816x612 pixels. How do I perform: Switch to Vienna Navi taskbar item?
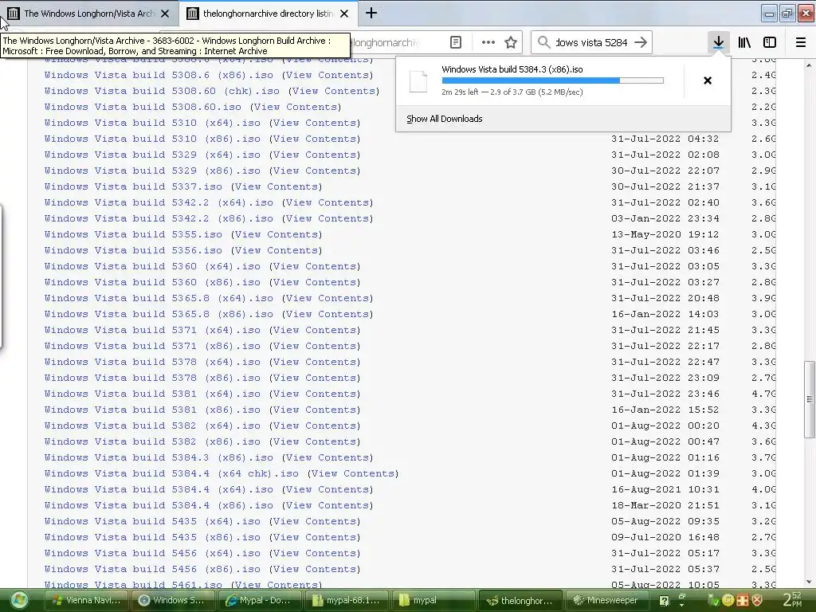[86, 600]
